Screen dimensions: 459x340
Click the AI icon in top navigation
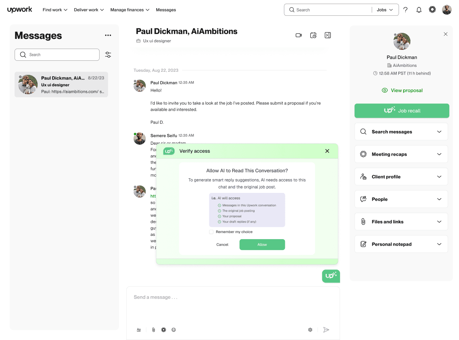tap(432, 10)
